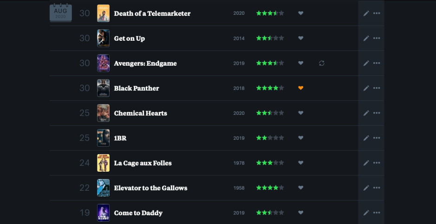This screenshot has width=436, height=224.
Task: Click the pencil icon for 1BR
Action: coord(366,138)
